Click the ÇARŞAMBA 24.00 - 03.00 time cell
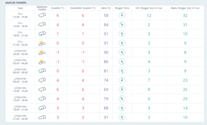 pyautogui.click(x=20, y=52)
